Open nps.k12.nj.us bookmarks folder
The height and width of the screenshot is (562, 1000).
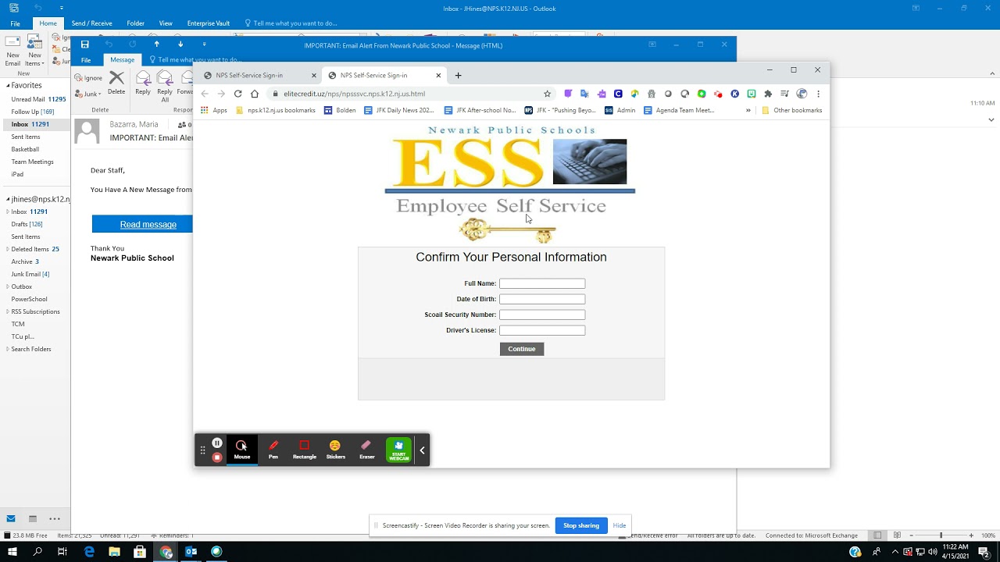[276, 110]
